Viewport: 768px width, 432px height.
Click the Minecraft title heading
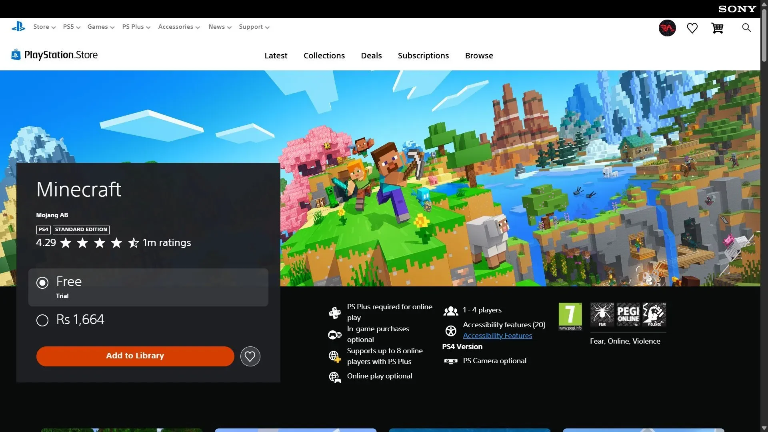coord(79,190)
